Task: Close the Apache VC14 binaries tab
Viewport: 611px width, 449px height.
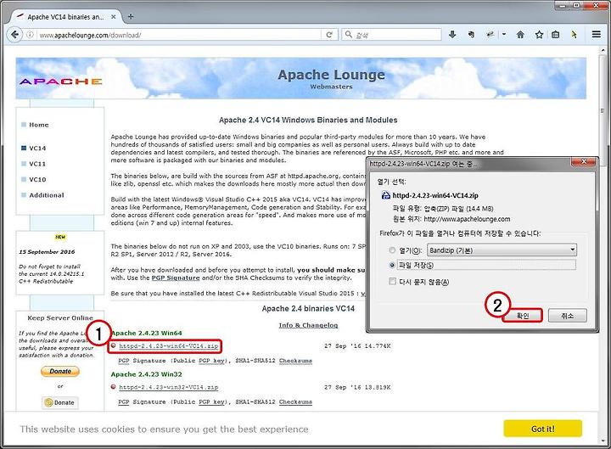Action: [x=114, y=17]
